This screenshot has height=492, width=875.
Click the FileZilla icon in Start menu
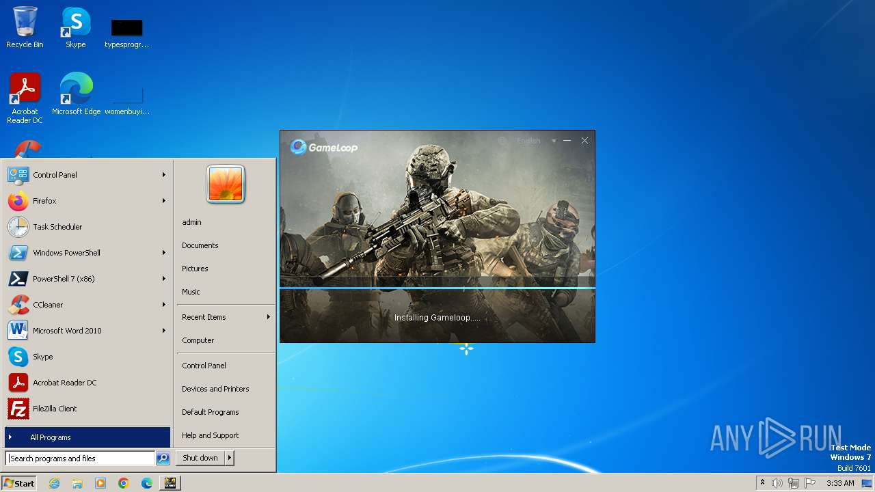18,409
